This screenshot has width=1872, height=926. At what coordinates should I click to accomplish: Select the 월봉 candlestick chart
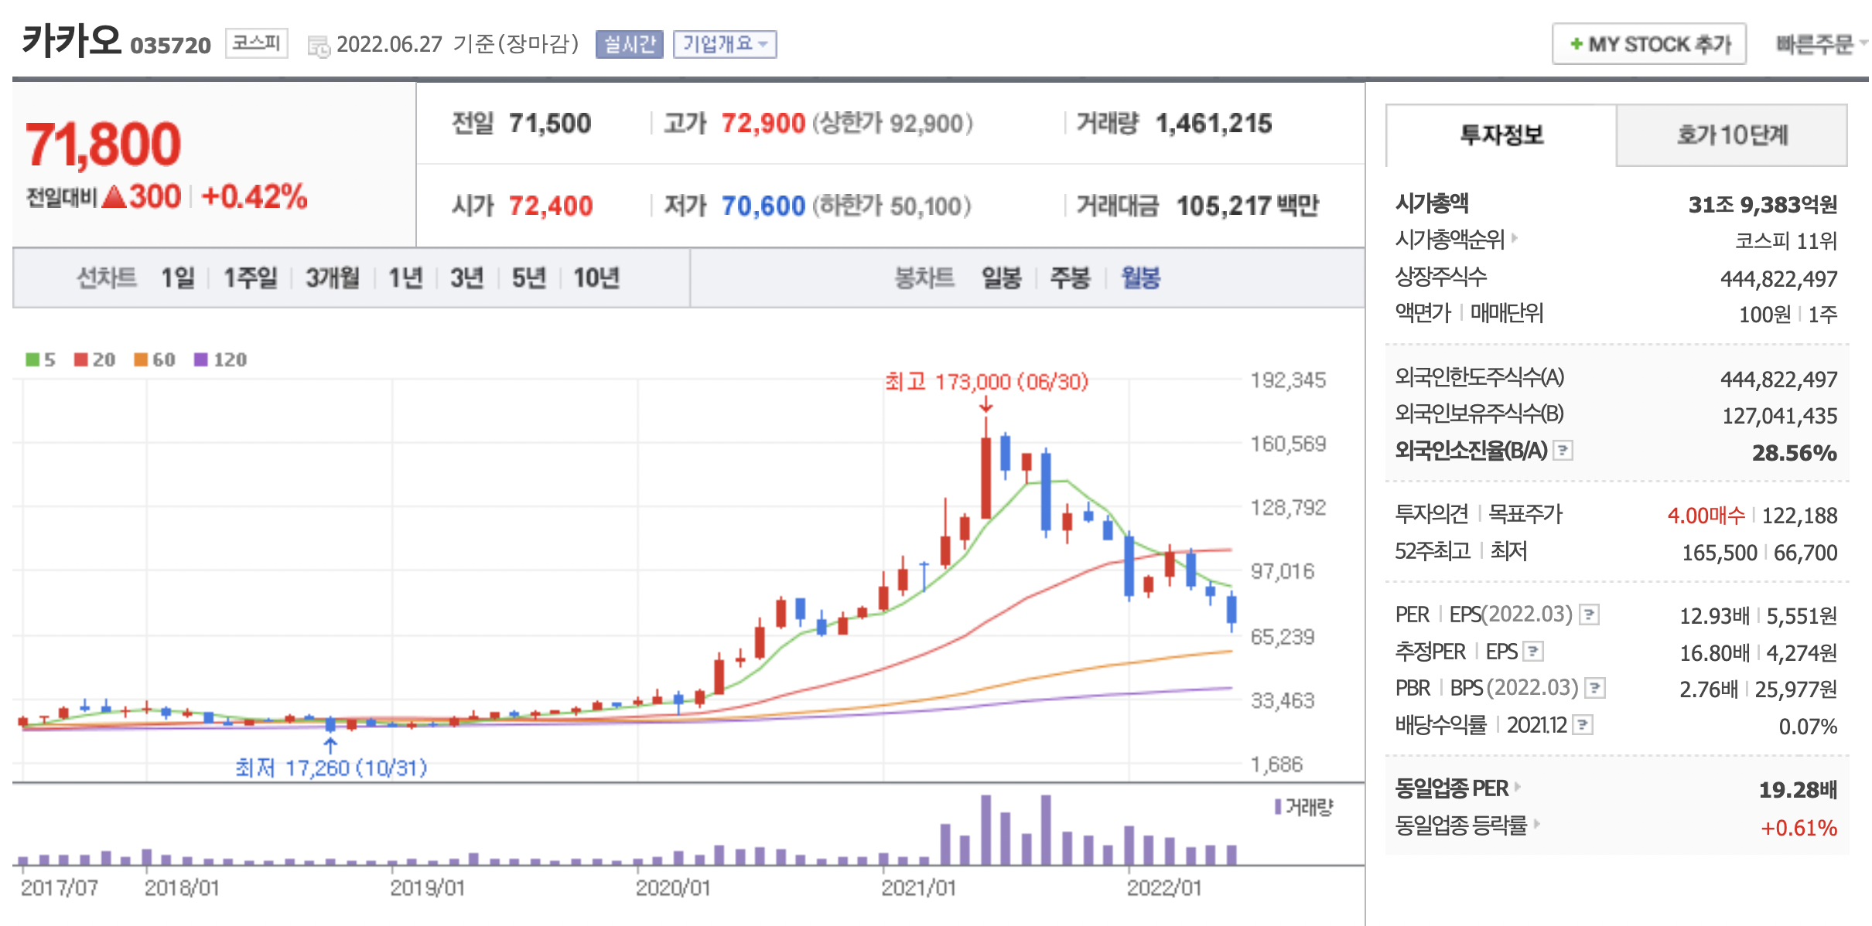pyautogui.click(x=1140, y=277)
